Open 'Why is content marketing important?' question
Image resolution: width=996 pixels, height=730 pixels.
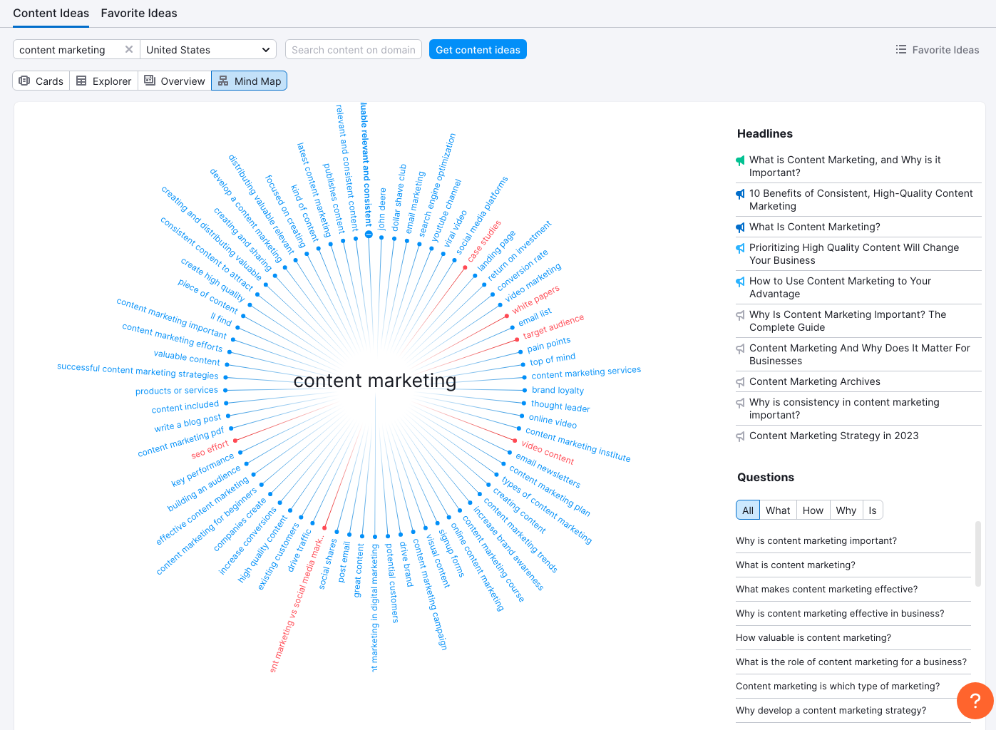[816, 540]
